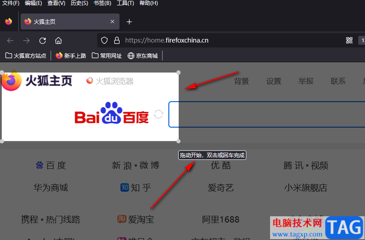This screenshot has width=365, height=240.
Task: Click the 火狐浏览器 link beside the logo
Action: click(110, 81)
